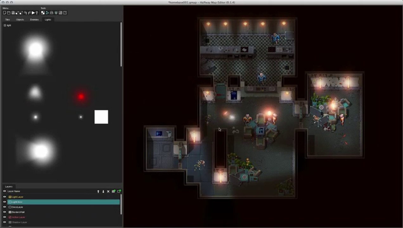The height and width of the screenshot is (228, 403).
Task: Click the Redo arrow icon in toolbar
Action: [x=29, y=13]
